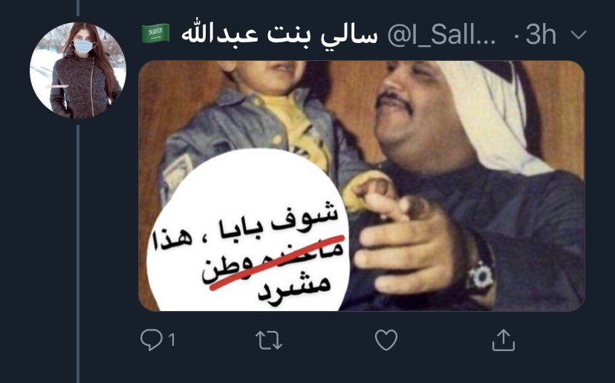
Task: Click the reply count number 1
Action: tap(172, 340)
